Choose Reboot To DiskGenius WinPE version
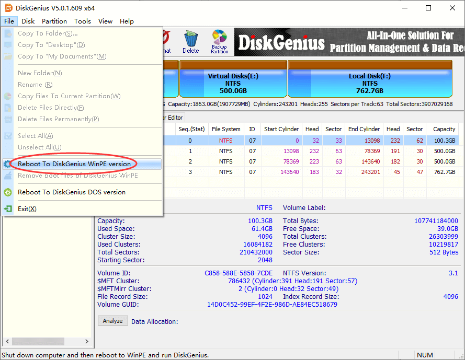The height and width of the screenshot is (360, 465). click(74, 164)
